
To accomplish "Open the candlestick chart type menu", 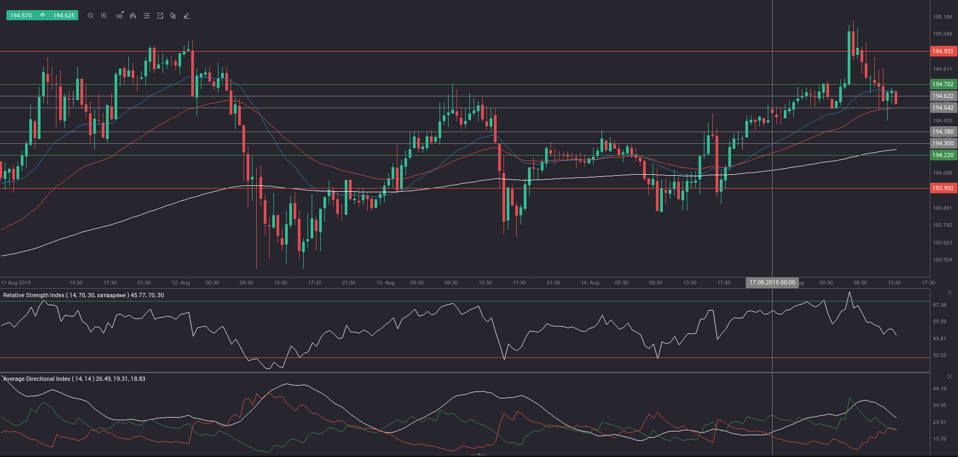I will tap(133, 16).
